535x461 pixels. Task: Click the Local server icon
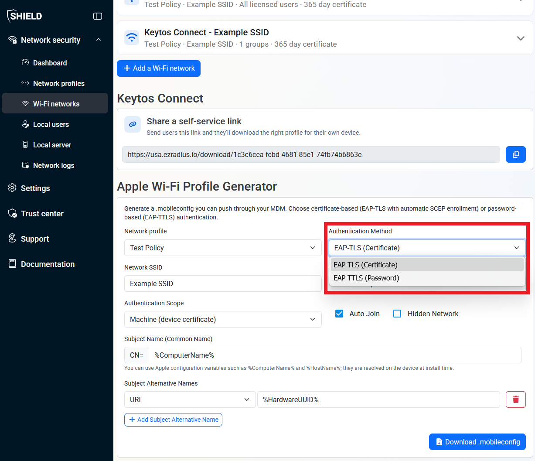[25, 144]
